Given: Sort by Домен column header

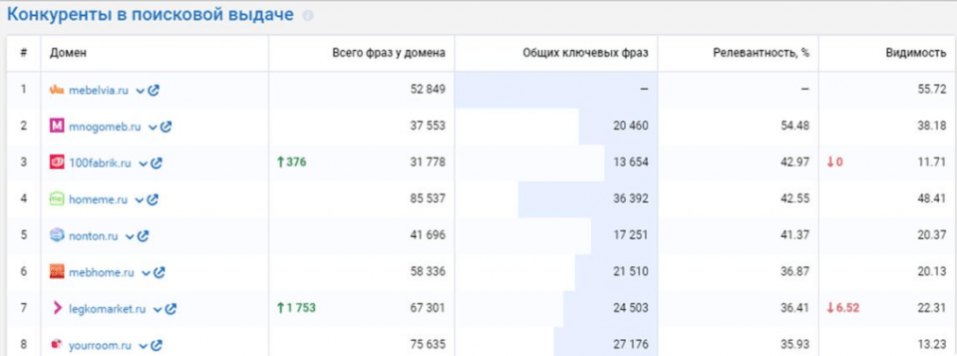Looking at the screenshot, I should click(68, 53).
